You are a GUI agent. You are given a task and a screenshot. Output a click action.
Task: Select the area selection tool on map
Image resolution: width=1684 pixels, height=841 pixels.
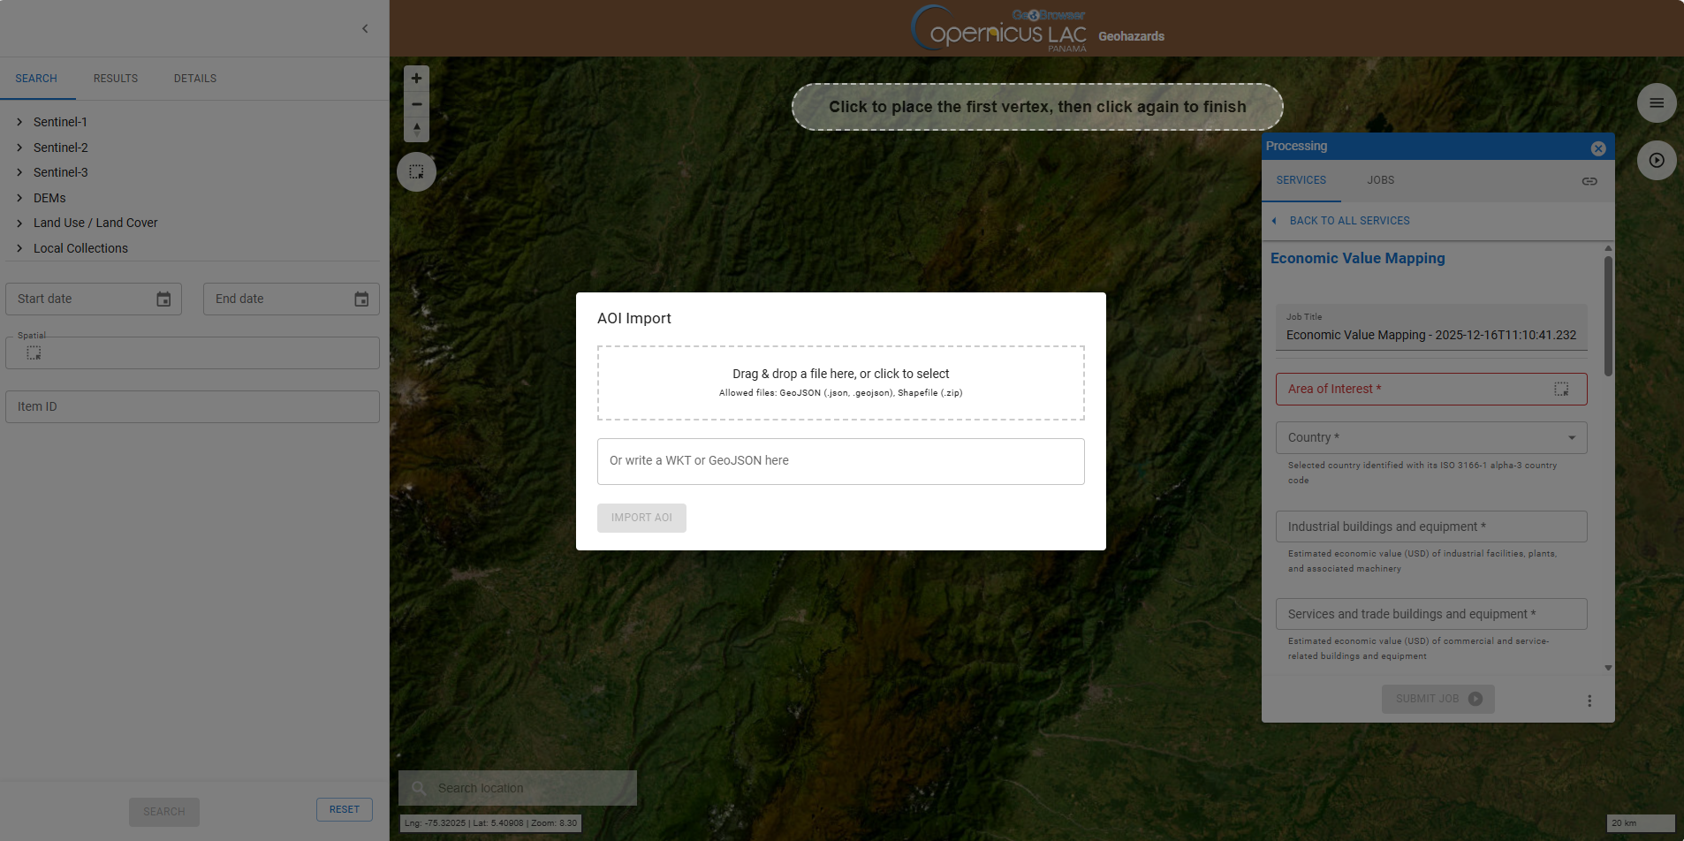(416, 171)
